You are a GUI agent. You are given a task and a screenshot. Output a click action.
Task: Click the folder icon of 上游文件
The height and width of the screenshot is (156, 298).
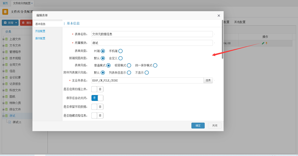tap(7, 39)
